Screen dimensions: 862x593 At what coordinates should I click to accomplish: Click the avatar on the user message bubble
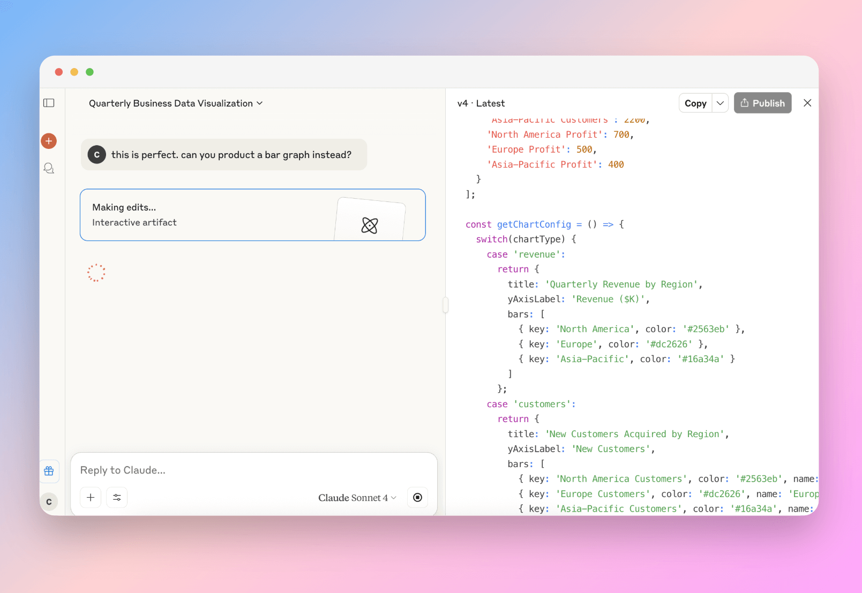click(x=96, y=154)
